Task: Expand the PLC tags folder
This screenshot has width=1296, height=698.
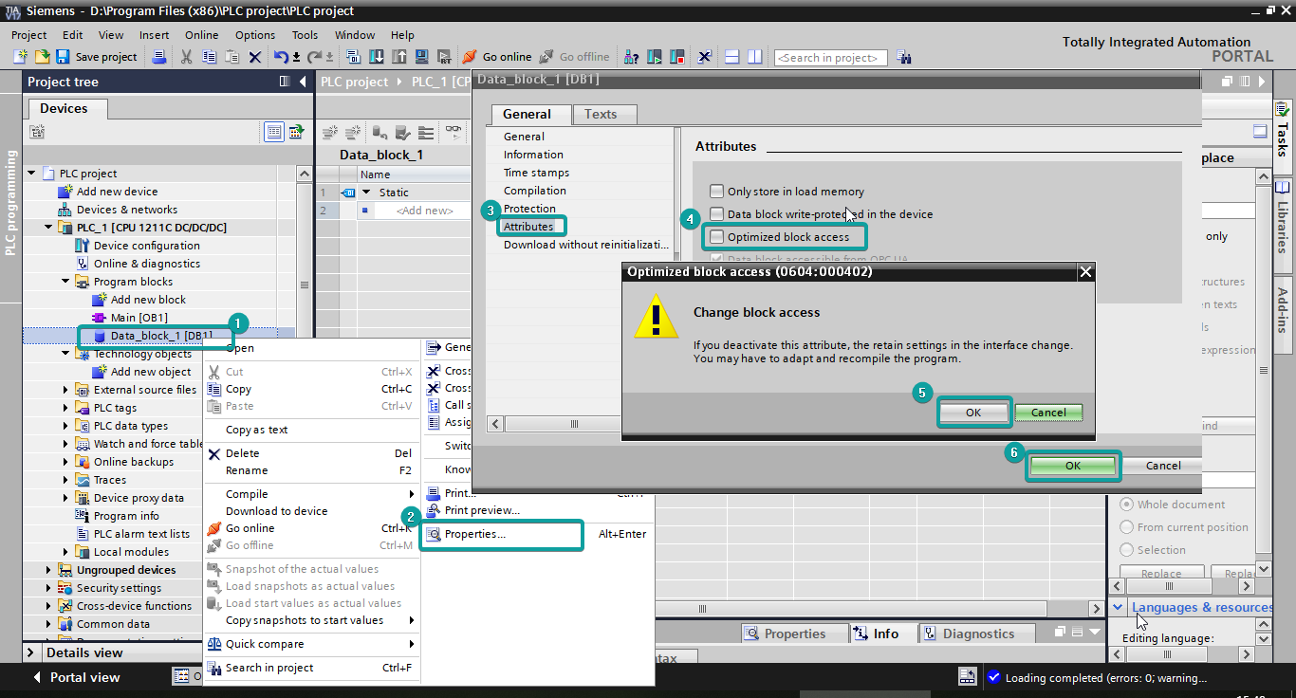Action: click(66, 408)
